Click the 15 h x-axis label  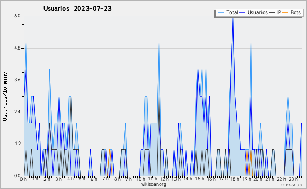pyautogui.click(x=200, y=179)
